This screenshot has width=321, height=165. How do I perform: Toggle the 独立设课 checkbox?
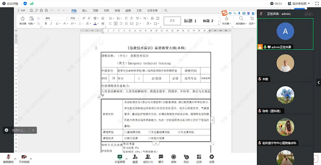click(x=126, y=138)
